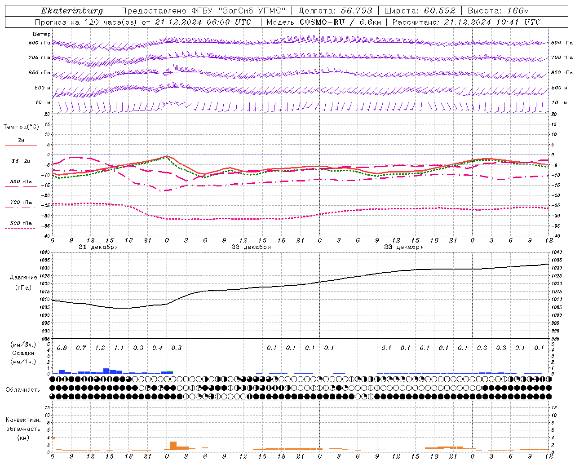The height and width of the screenshot is (460, 575).
Task: Select the 'Долгота: 56.793' header field
Action: click(x=335, y=11)
